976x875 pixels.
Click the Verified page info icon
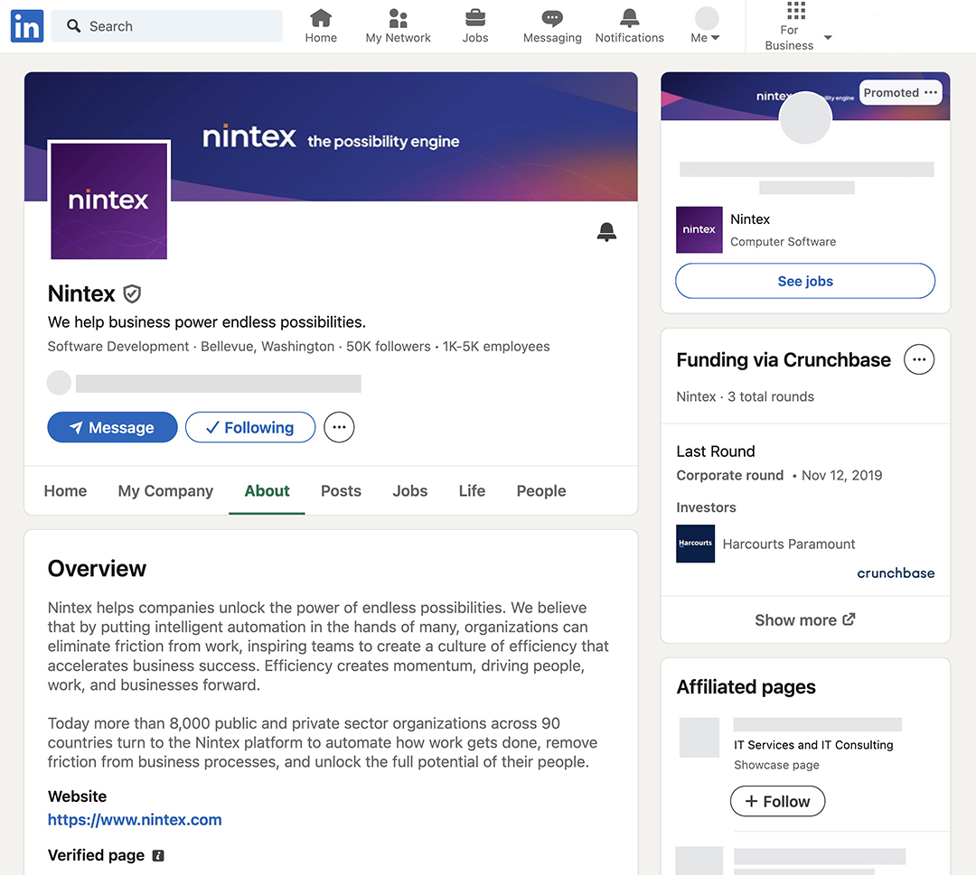[x=158, y=855]
